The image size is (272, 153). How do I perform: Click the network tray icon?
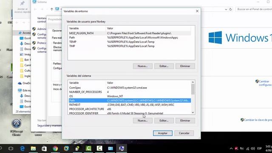(x=247, y=148)
